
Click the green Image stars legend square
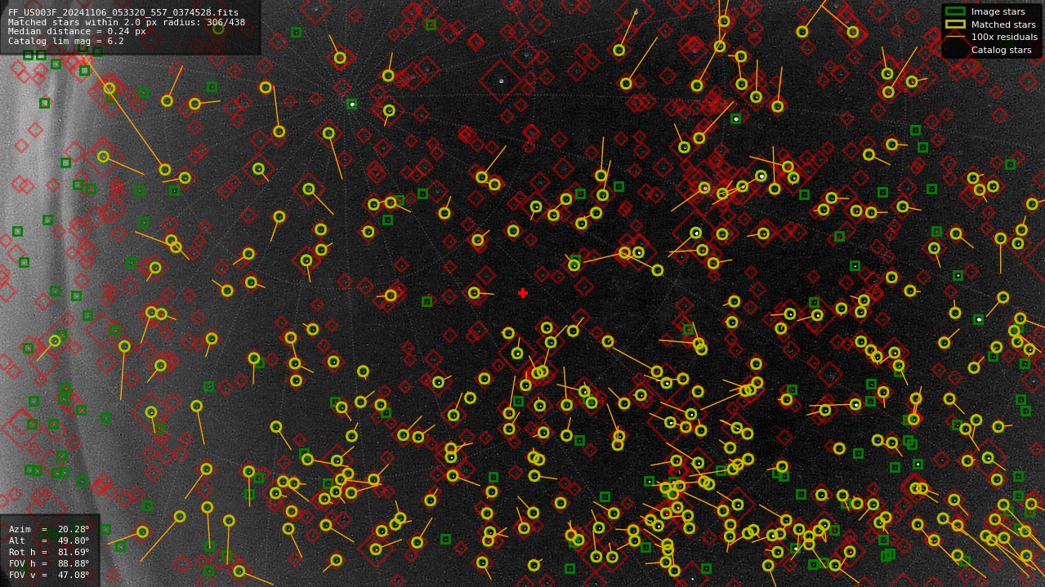pos(955,11)
